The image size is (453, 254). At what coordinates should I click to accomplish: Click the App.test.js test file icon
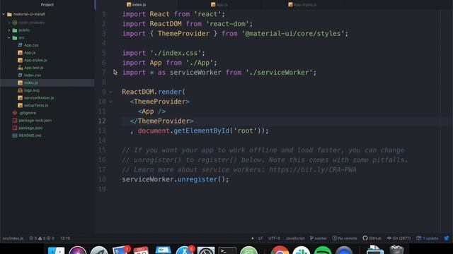point(20,68)
